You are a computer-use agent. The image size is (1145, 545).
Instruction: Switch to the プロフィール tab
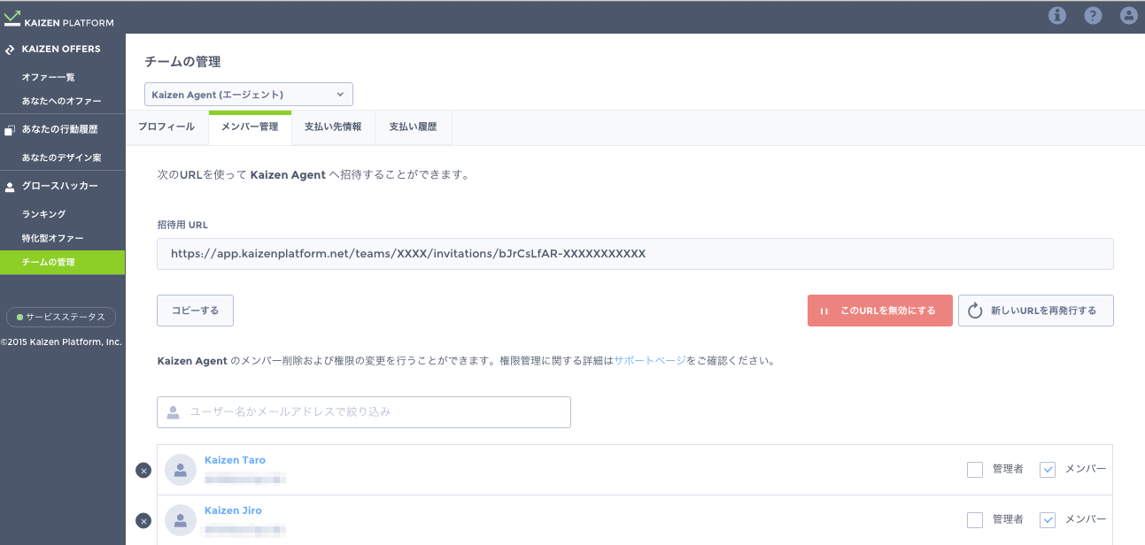pos(166,127)
